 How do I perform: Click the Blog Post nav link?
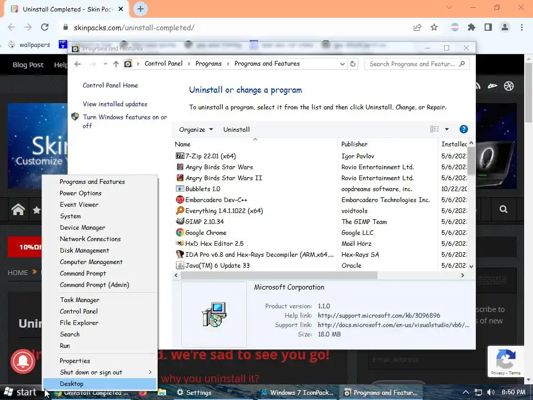point(28,65)
